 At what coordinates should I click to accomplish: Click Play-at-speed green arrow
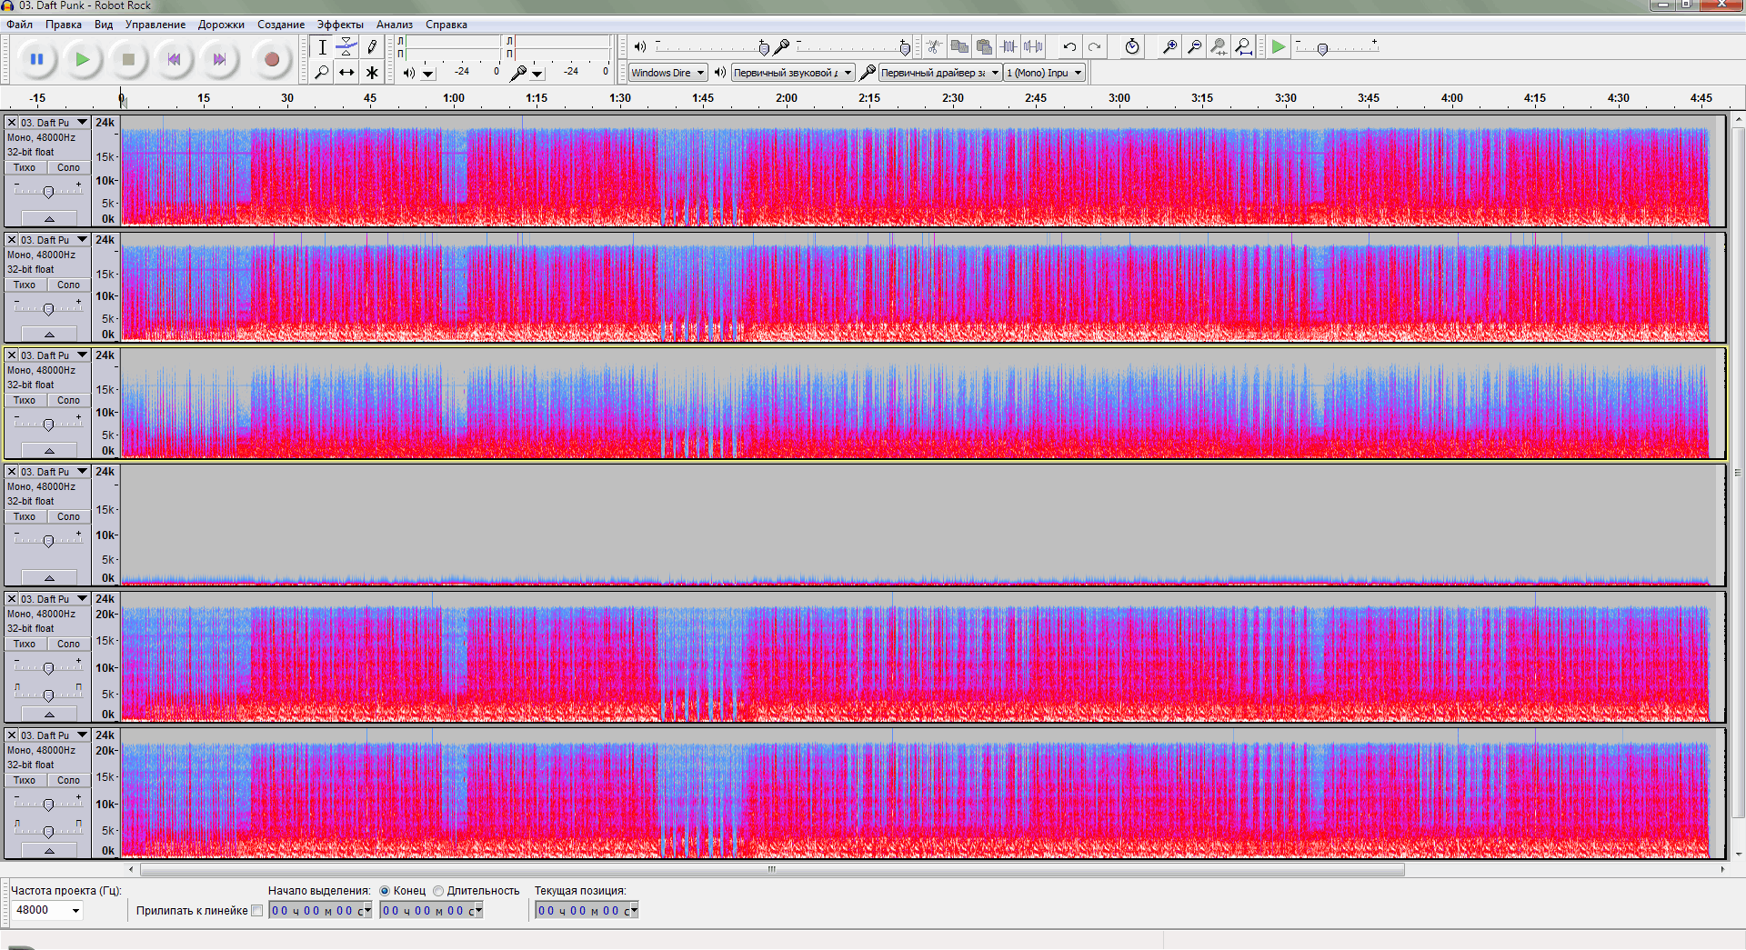point(1279,47)
